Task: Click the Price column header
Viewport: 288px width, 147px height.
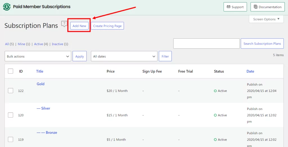Action: (111, 71)
